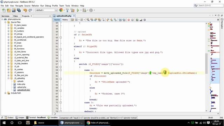224x126 pixels.
Task: Collapse the 19_uploading folder
Action: tap(8, 78)
